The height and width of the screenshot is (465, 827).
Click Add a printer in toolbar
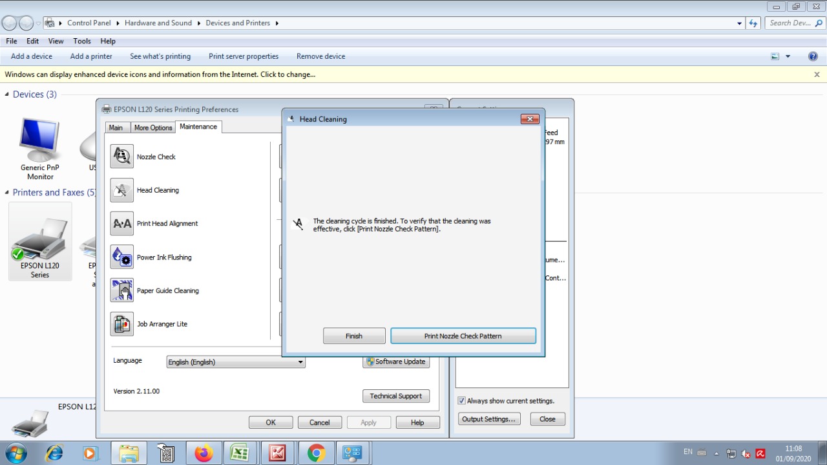tap(91, 56)
